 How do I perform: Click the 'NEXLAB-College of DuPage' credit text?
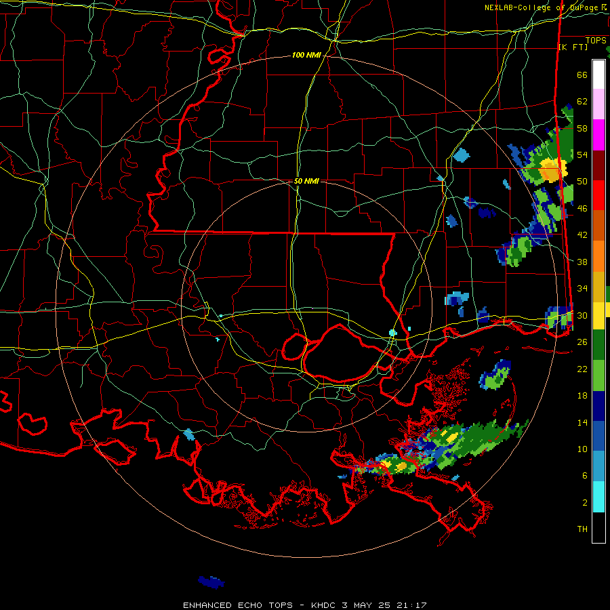click(542, 7)
